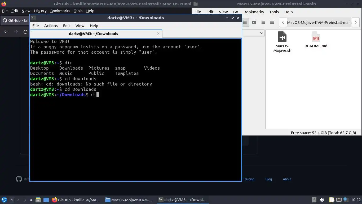Click the Firefox back arrow
This screenshot has height=204, width=362.
pos(6,32)
